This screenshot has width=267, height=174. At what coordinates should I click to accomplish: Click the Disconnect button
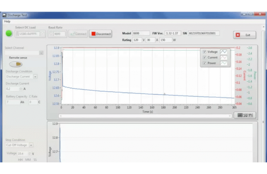100,34
